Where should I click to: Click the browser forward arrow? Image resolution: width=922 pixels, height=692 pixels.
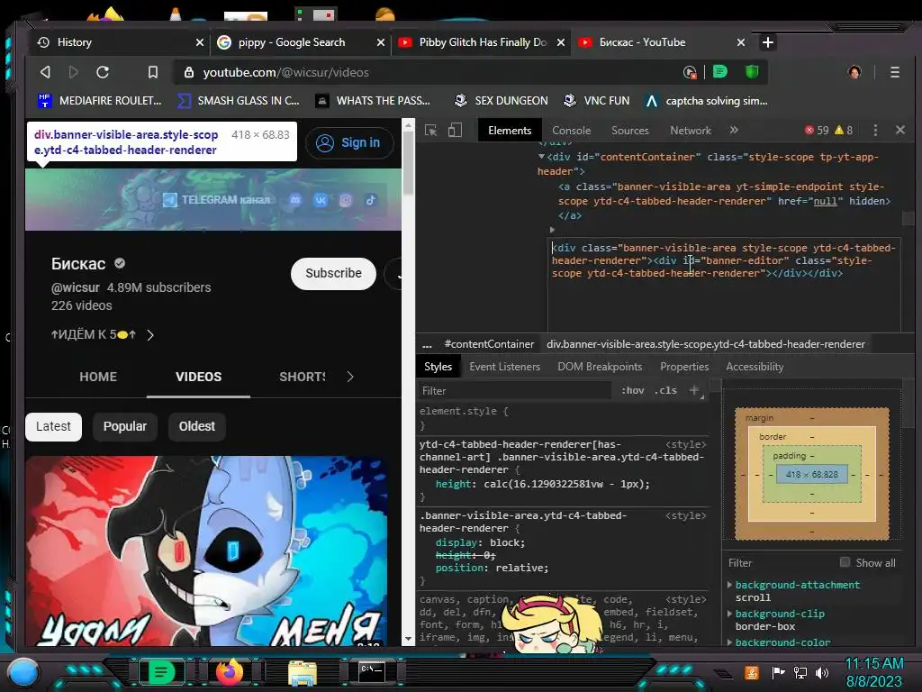tap(74, 72)
